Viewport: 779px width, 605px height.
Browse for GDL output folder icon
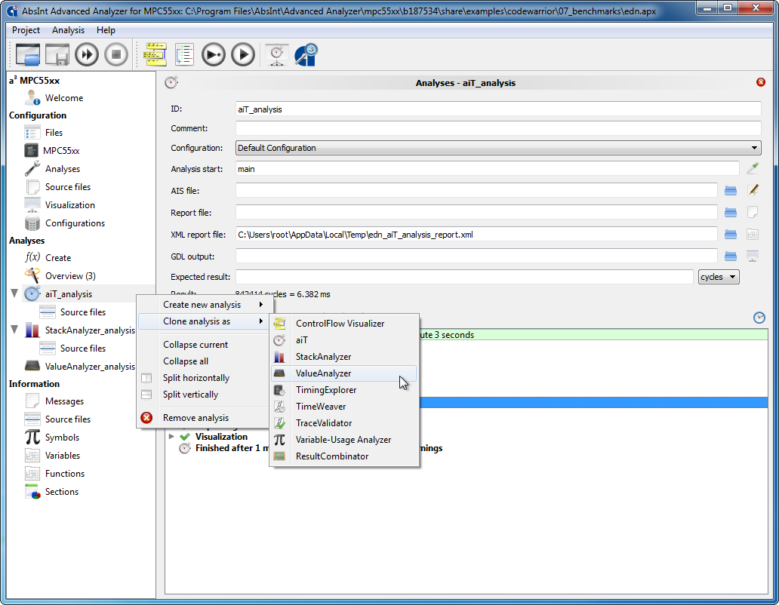(x=731, y=256)
